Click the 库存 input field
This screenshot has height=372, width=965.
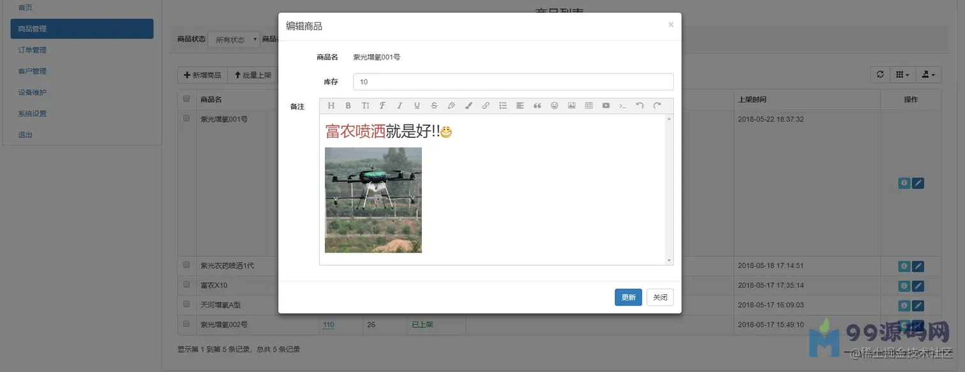tap(513, 82)
